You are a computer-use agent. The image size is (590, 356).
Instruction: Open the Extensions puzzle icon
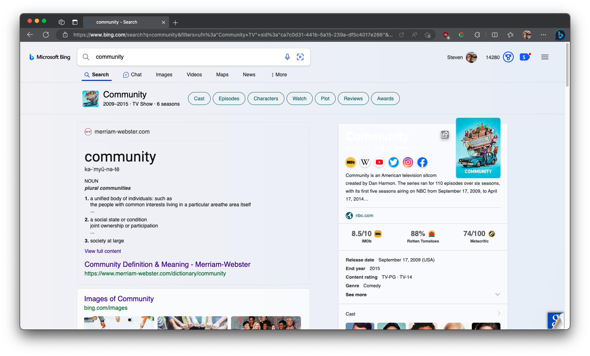click(x=477, y=35)
